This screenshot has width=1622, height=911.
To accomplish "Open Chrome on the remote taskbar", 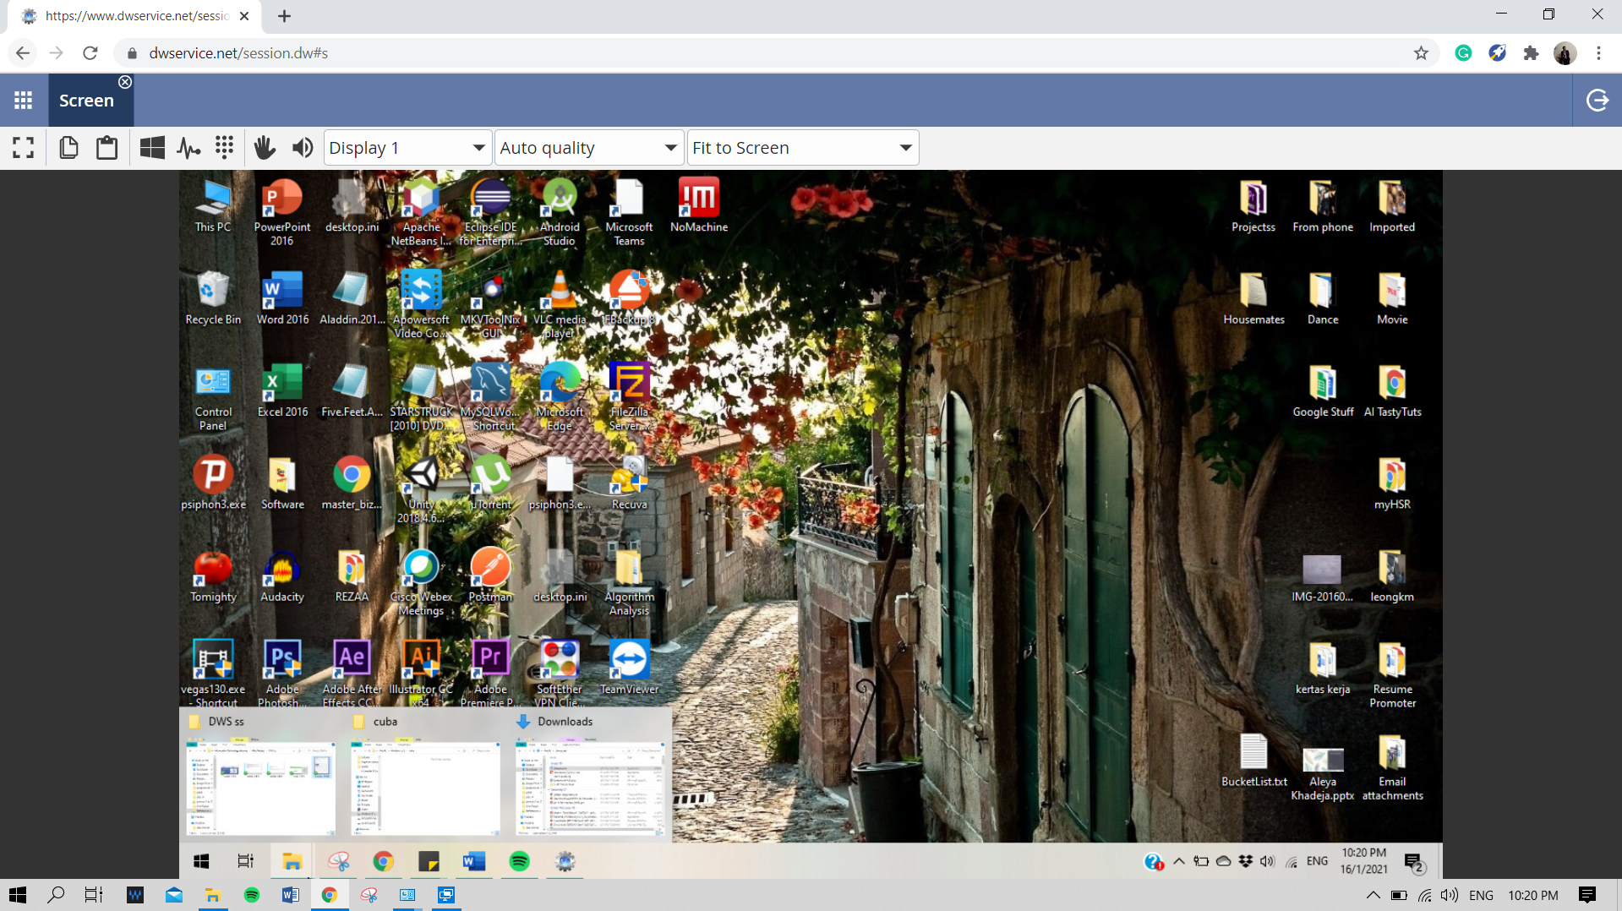I will pyautogui.click(x=383, y=861).
